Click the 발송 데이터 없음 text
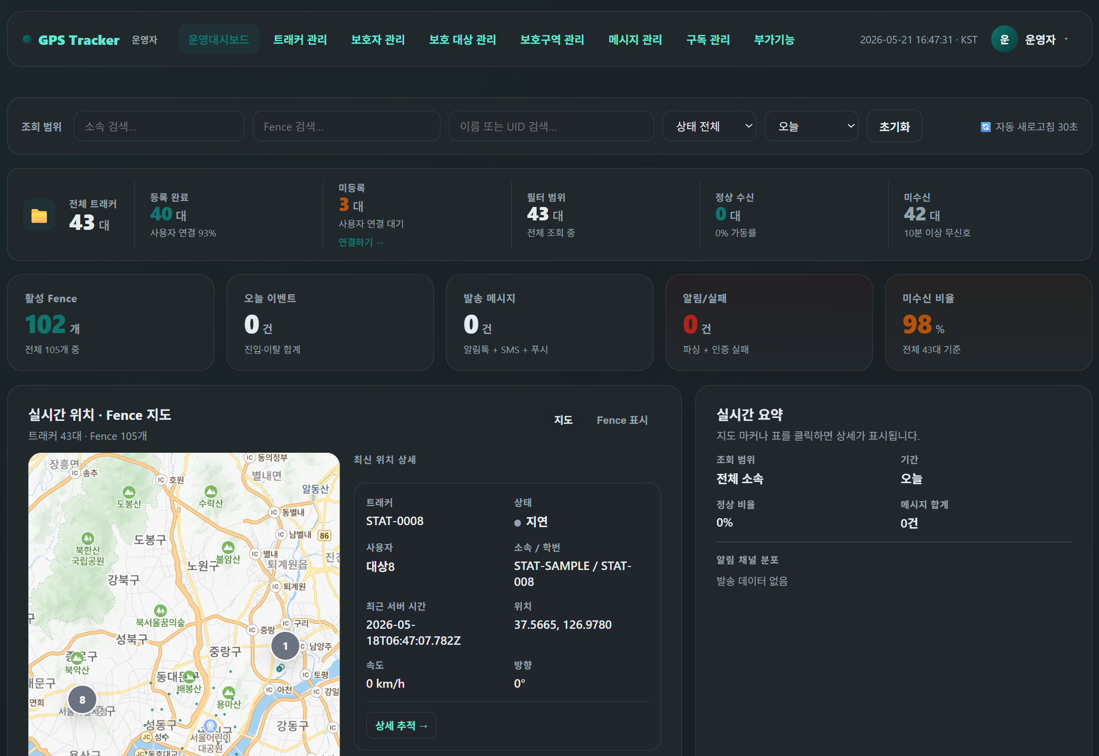The height and width of the screenshot is (756, 1099). point(752,581)
